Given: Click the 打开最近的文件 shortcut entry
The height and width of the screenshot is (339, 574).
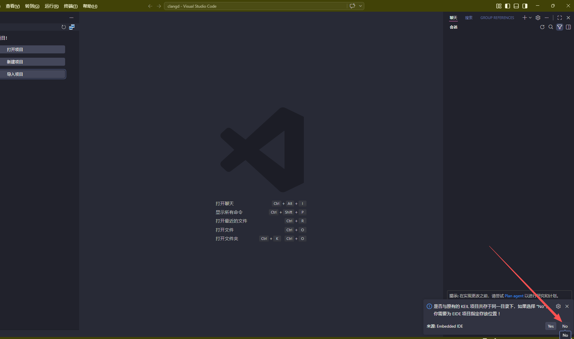Looking at the screenshot, I should [231, 221].
